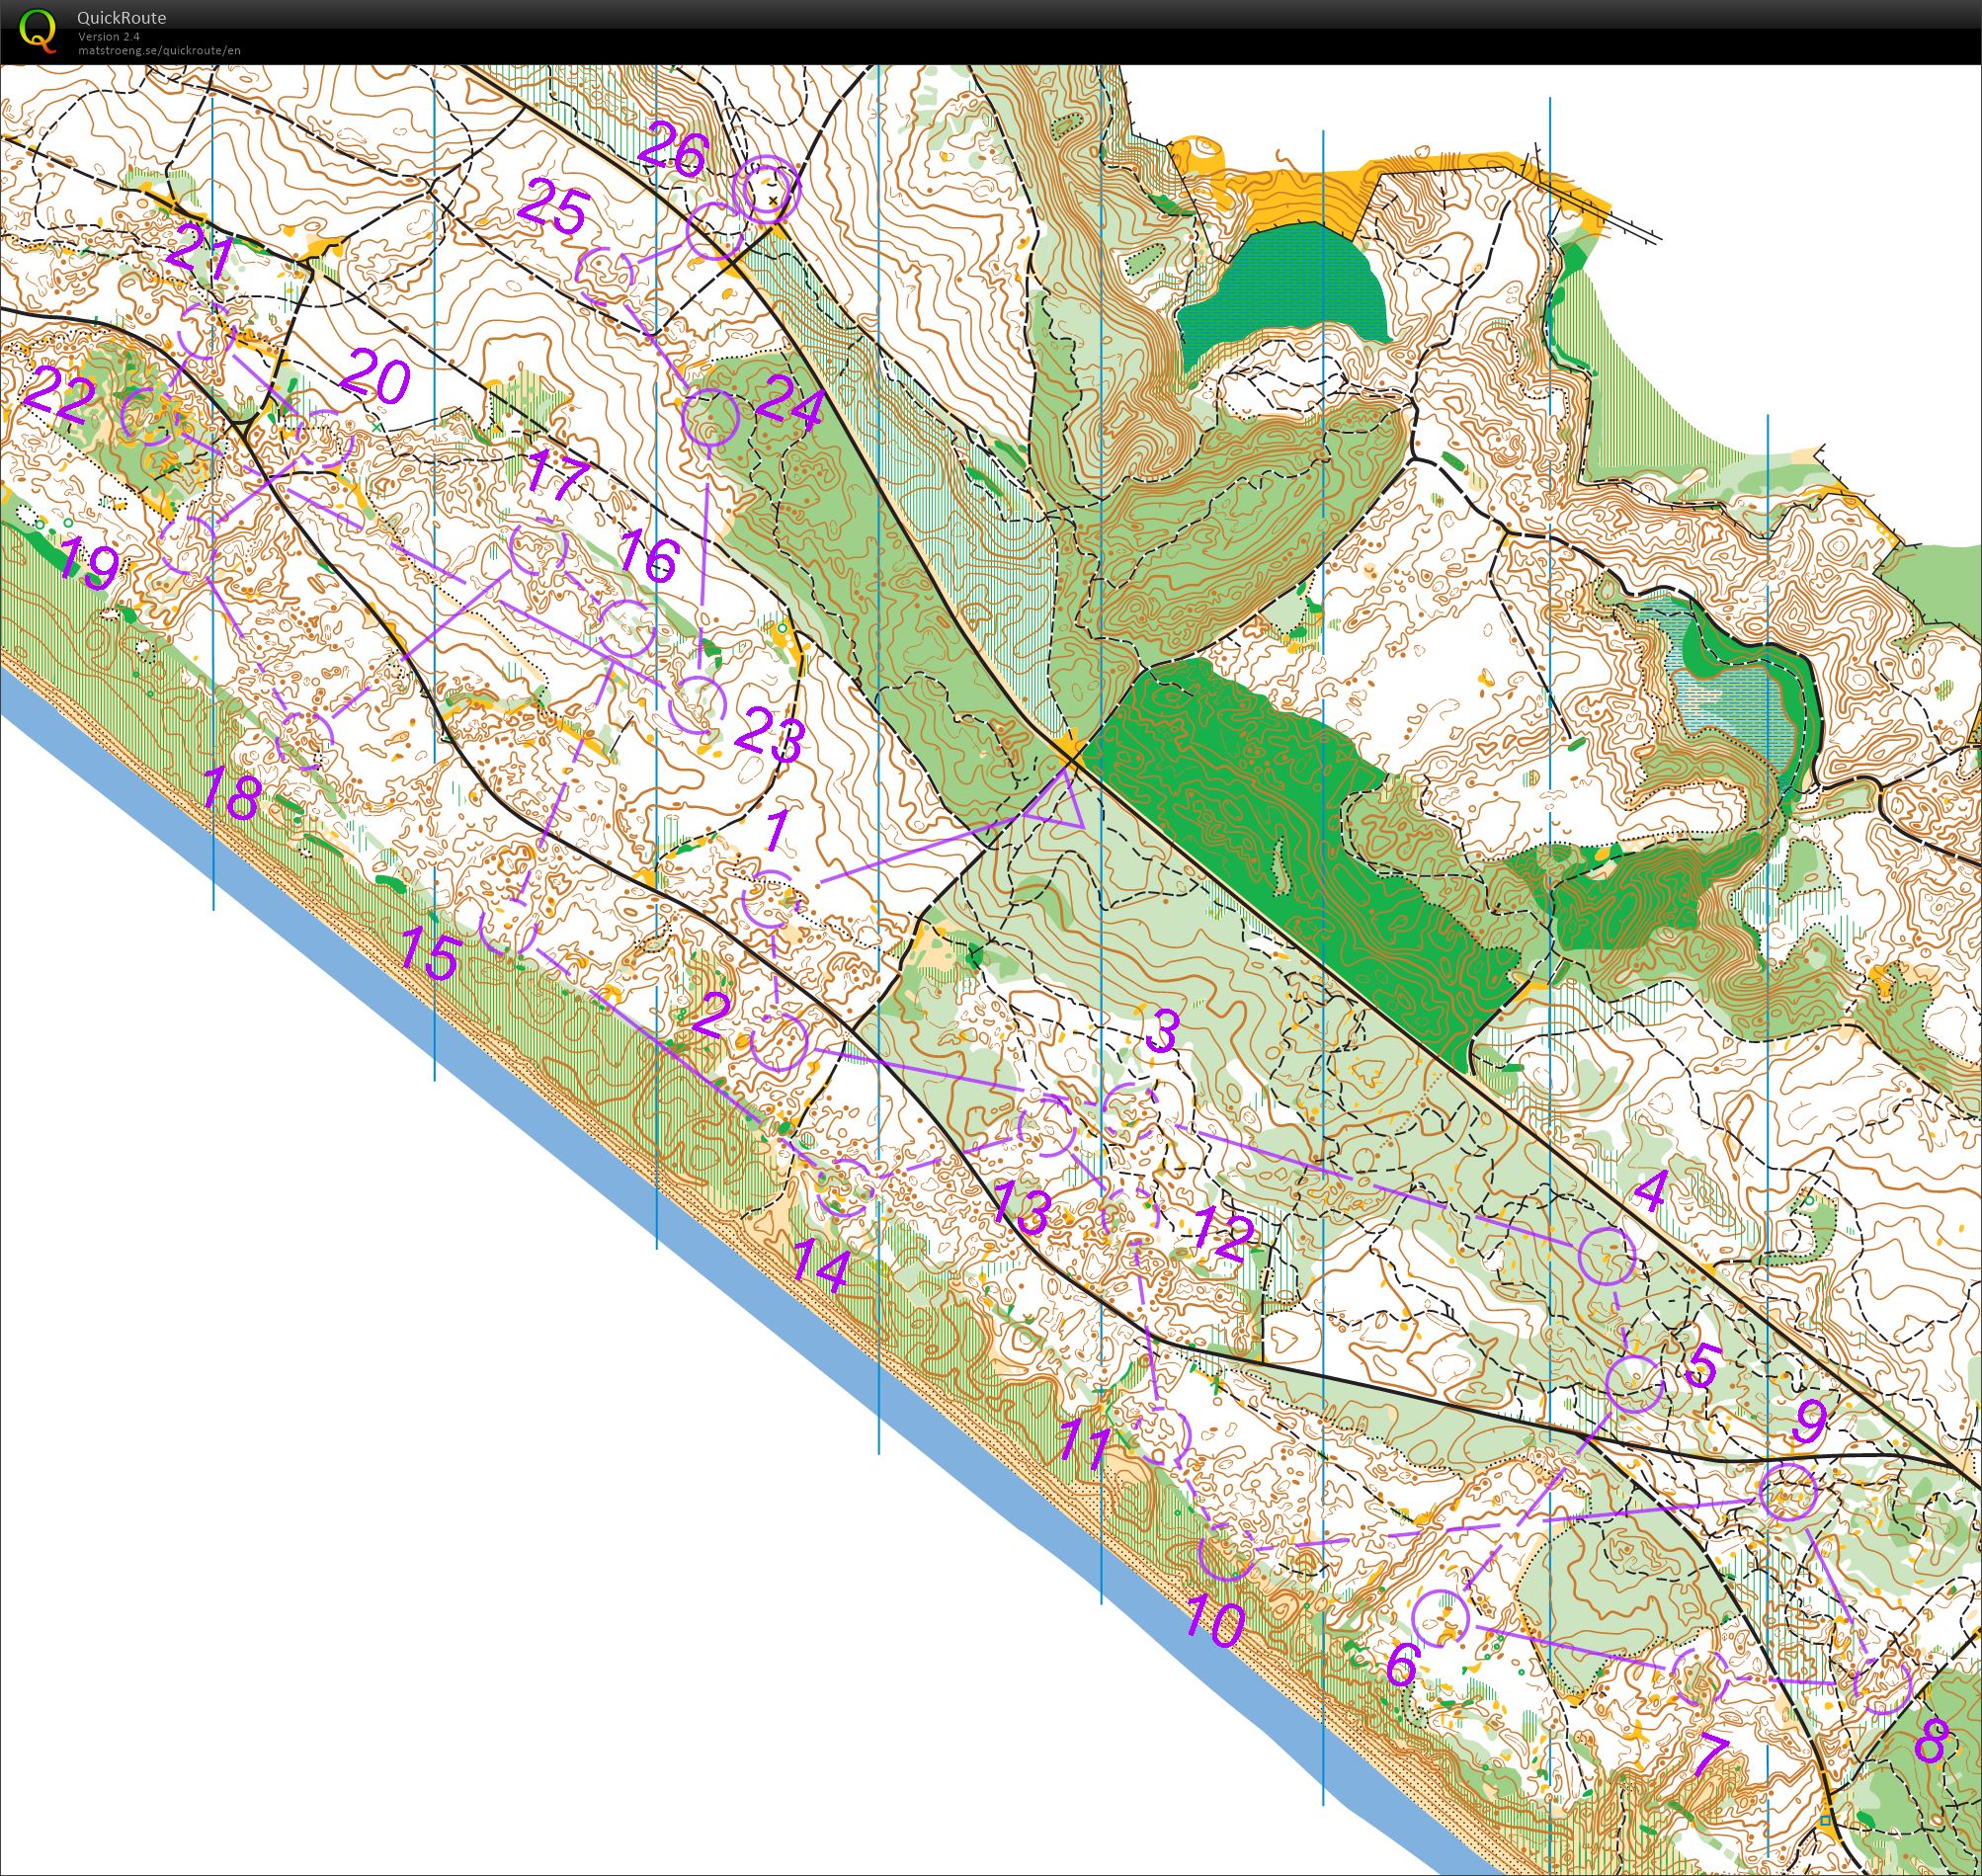Screen dimensions: 1982x1876
Task: Click control number 17 label
Action: tap(555, 474)
